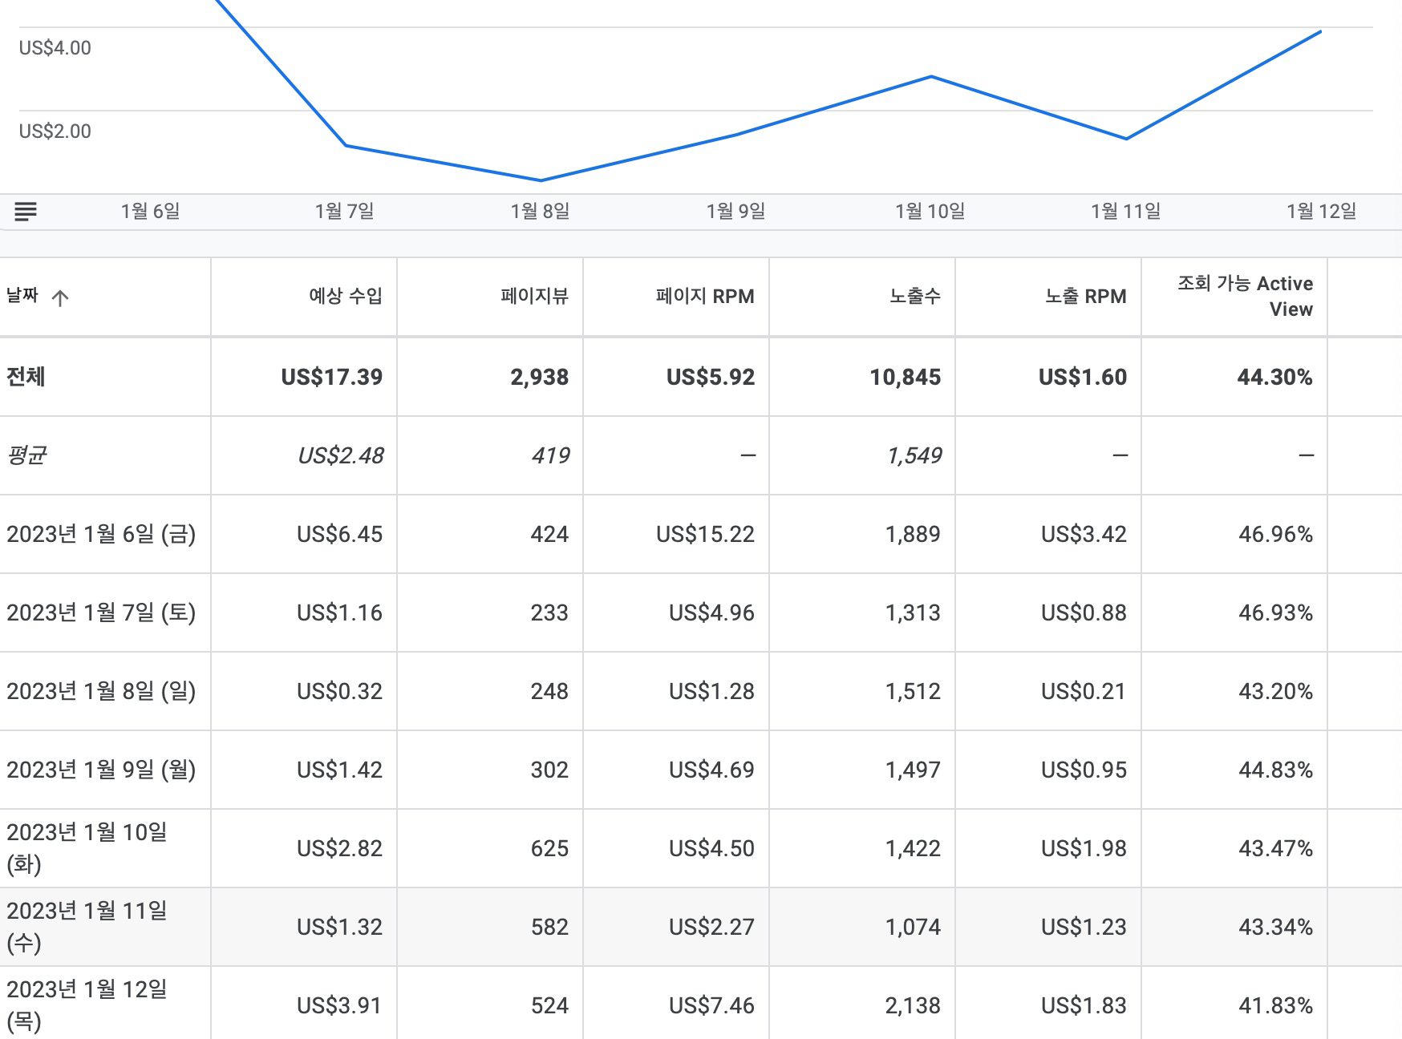
Task: Select the 1월 12일 chart axis label
Action: 1322,211
